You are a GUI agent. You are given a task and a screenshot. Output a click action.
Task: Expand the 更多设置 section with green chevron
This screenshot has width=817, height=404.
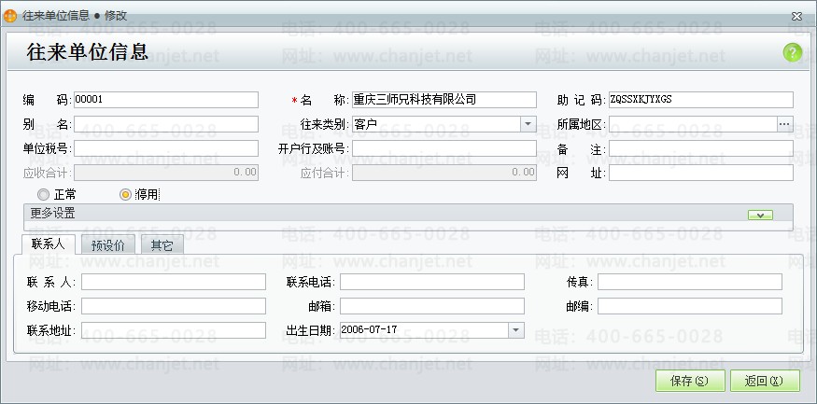(760, 215)
